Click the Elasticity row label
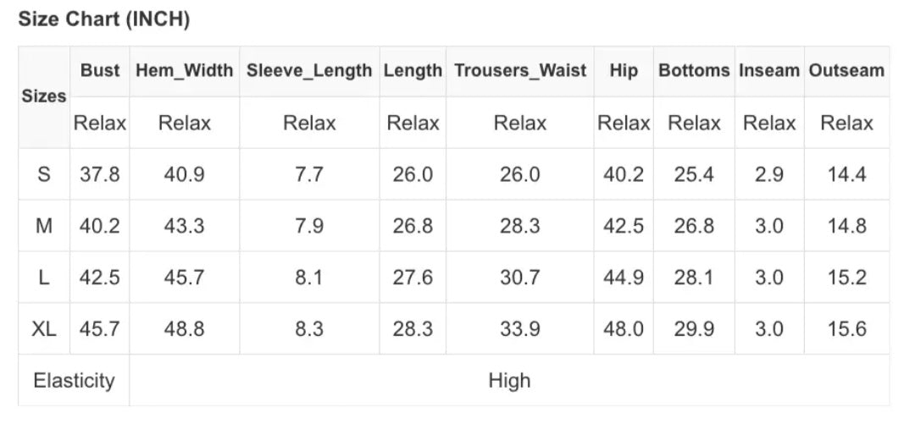 (74, 381)
